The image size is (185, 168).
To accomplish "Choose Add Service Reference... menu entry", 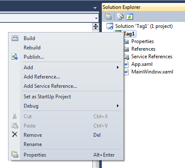I will click(x=50, y=86).
